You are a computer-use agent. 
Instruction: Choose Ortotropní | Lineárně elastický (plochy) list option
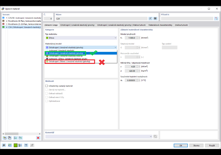pos(81,53)
